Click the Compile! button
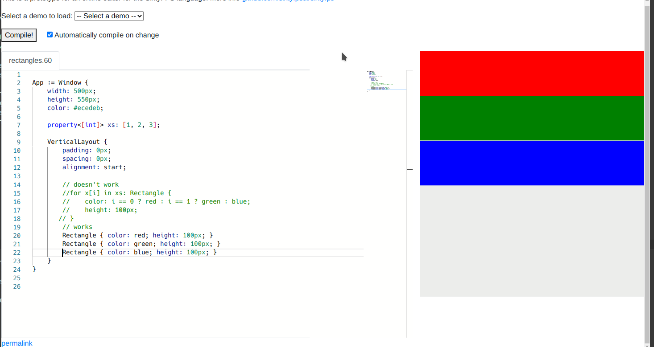The height and width of the screenshot is (347, 654). click(18, 35)
